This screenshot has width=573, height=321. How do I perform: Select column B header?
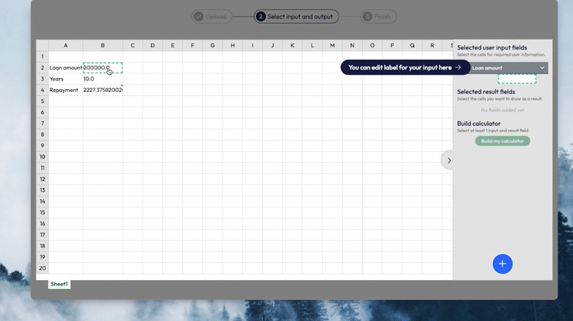pyautogui.click(x=102, y=46)
